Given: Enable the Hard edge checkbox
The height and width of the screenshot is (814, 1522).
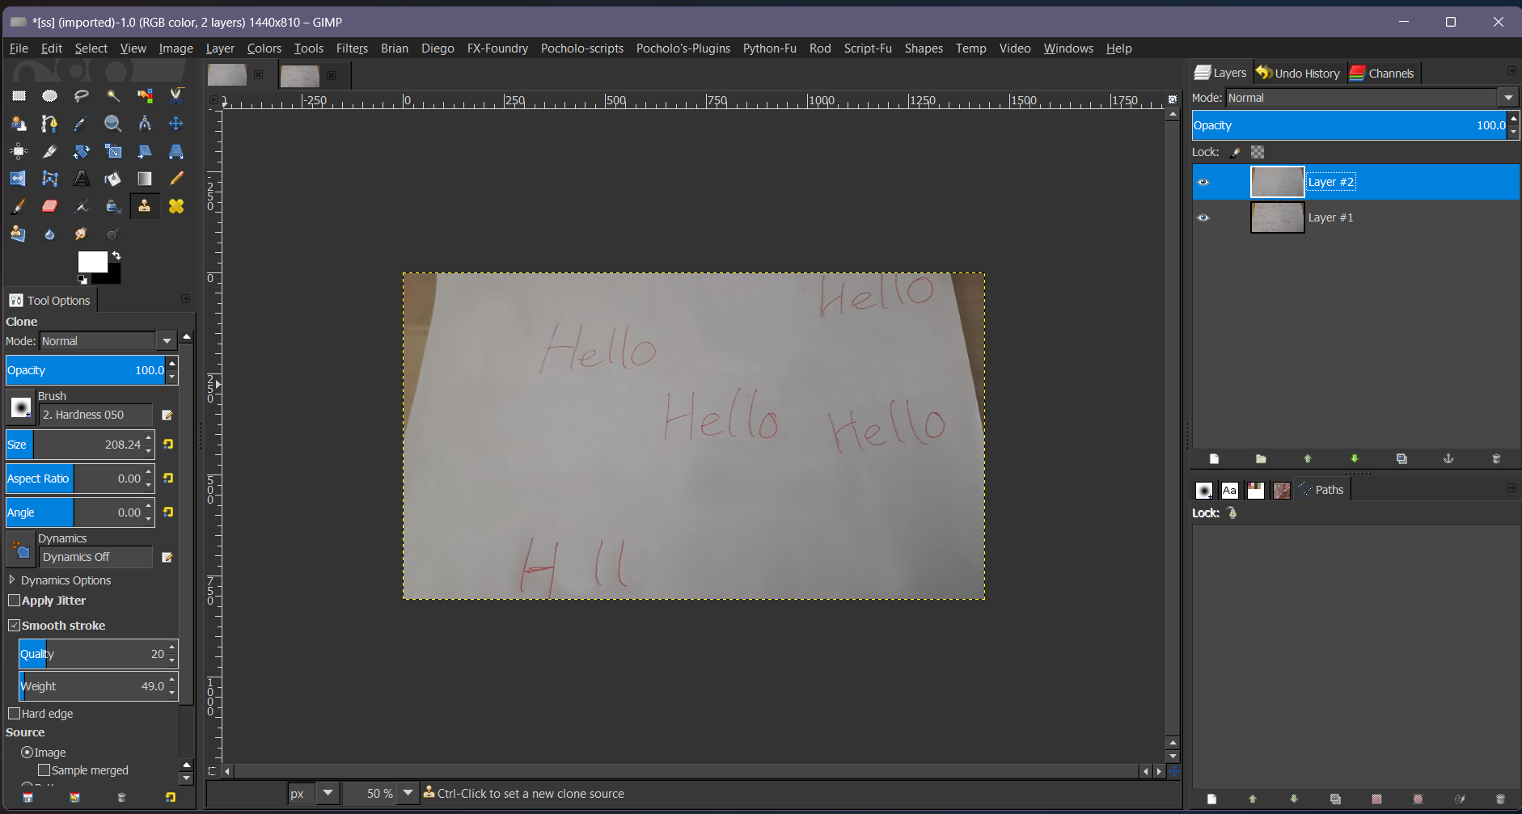Looking at the screenshot, I should coord(15,714).
